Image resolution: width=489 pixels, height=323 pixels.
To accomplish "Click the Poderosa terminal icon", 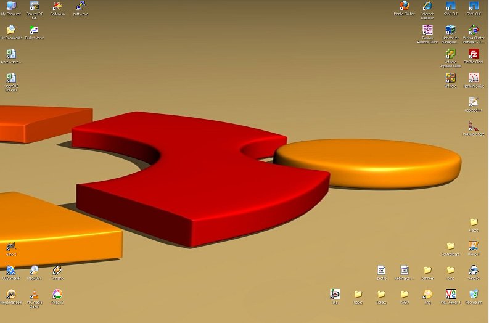I will point(57,6).
